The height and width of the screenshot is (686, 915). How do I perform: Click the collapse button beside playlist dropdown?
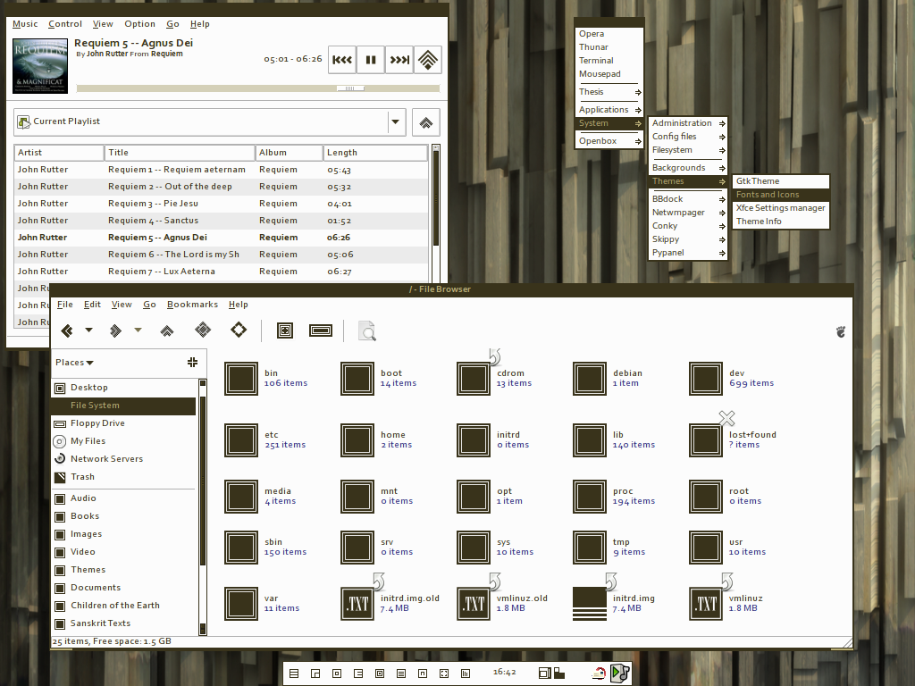tap(426, 121)
